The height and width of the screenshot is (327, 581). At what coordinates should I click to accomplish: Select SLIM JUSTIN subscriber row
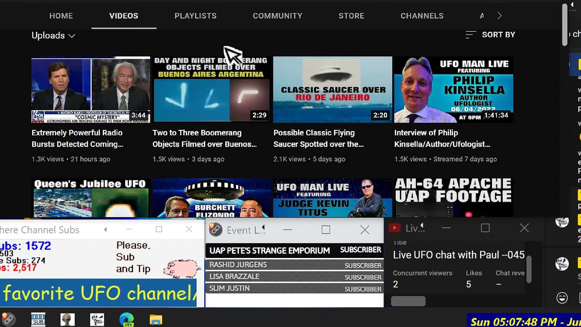coord(294,288)
